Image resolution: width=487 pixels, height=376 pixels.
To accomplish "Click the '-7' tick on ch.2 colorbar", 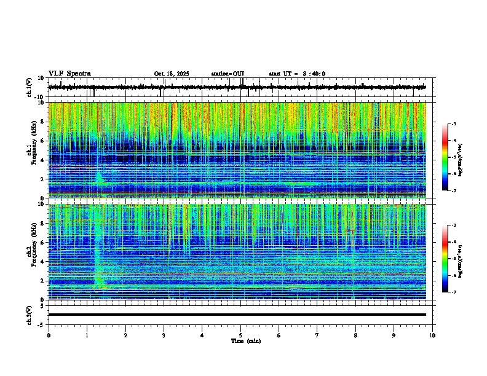I will [454, 292].
